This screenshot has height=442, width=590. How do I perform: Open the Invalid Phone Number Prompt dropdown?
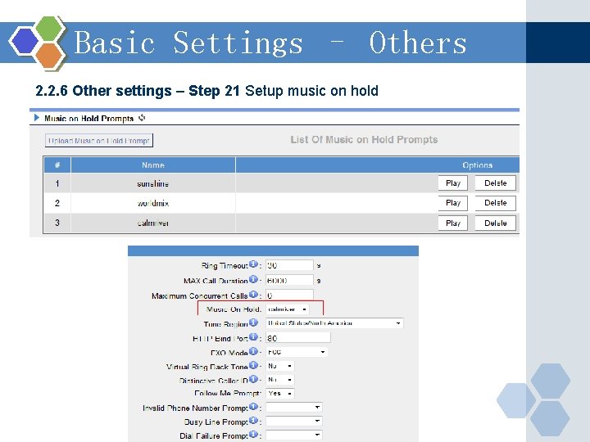294,408
